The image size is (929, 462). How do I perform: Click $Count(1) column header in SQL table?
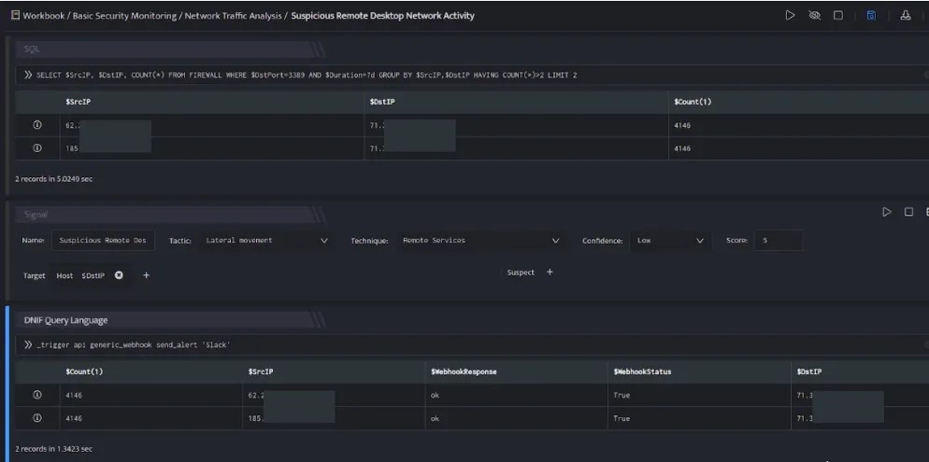tap(693, 102)
